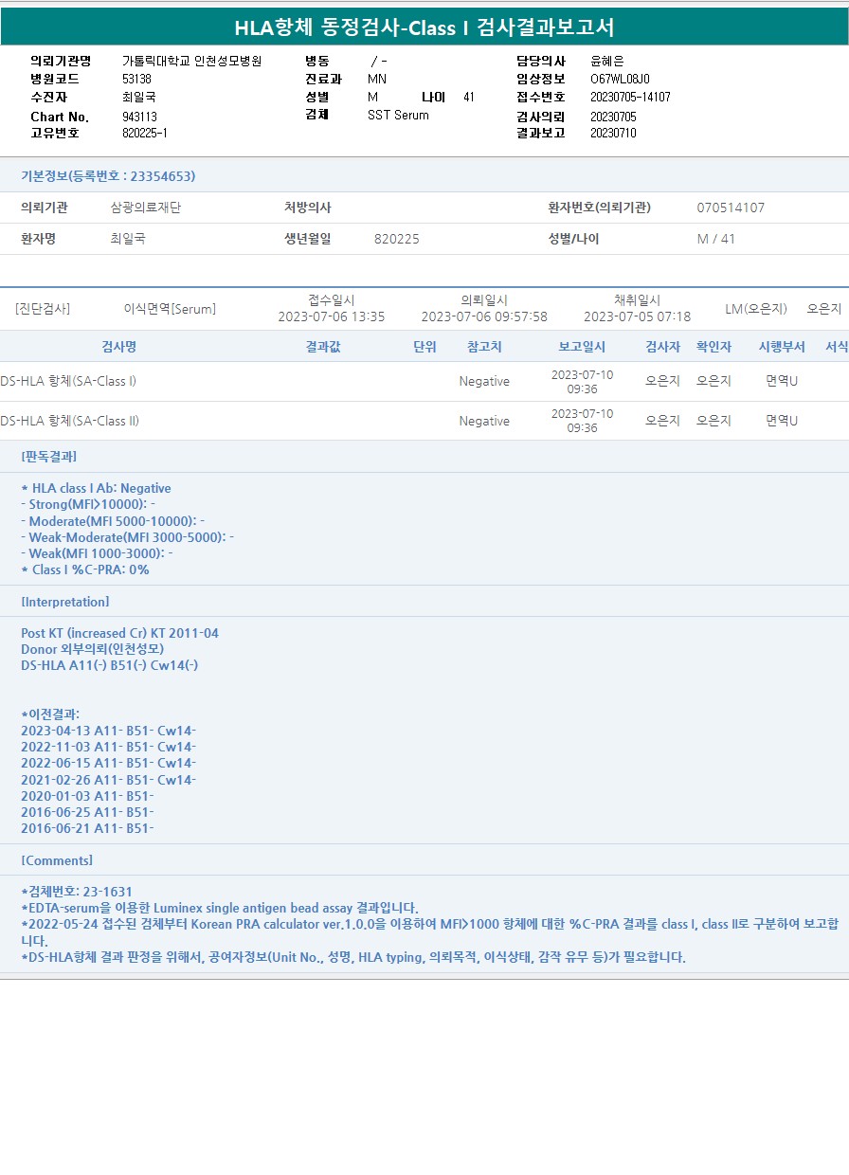The height and width of the screenshot is (1175, 849).
Task: Click the '[Comments]' section heading
Action: pos(57,860)
